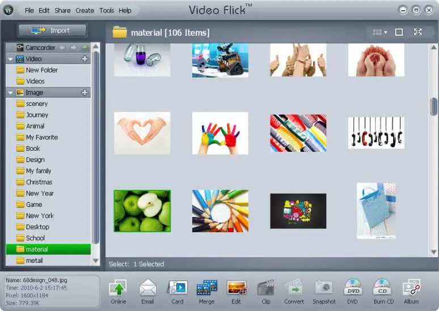The width and height of the screenshot is (439, 311).
Task: Open the School folder
Action: pyautogui.click(x=48, y=238)
